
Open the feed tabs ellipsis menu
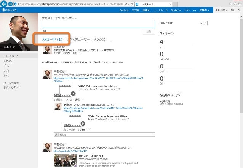[112, 40]
